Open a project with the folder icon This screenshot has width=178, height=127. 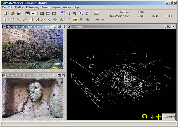click(13, 13)
